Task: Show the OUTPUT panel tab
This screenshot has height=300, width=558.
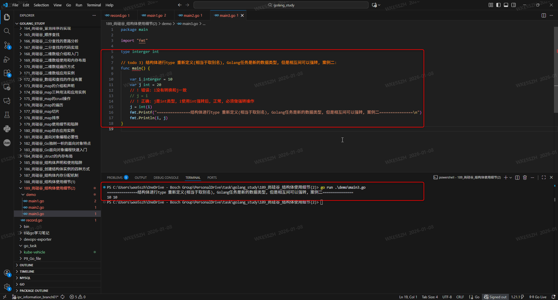Action: [141, 177]
